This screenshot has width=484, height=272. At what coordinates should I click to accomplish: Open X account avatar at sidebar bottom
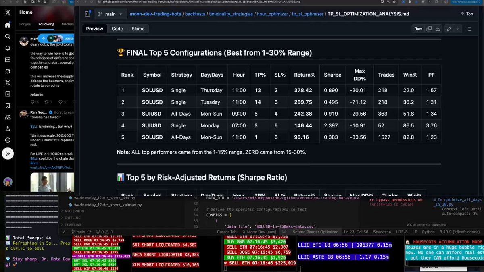pyautogui.click(x=8, y=182)
